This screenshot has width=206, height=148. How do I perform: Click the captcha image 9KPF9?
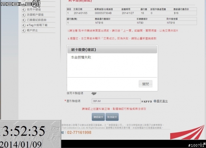point(147,101)
